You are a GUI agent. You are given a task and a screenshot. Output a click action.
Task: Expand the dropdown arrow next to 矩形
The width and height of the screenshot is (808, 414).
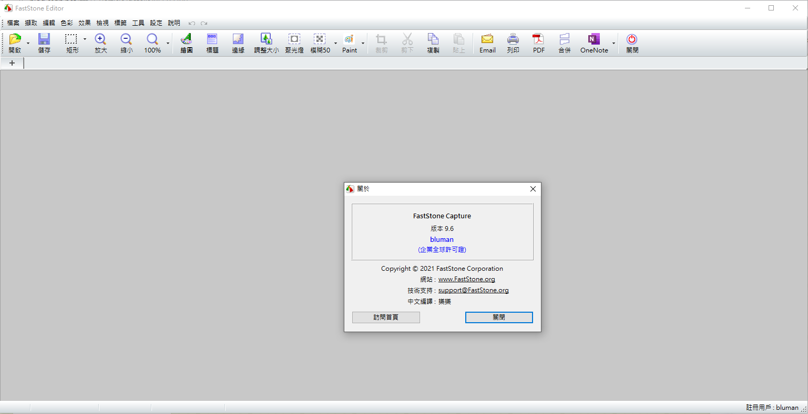pyautogui.click(x=85, y=39)
